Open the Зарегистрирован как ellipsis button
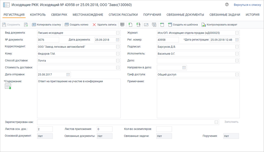This screenshot has width=264, height=152. pyautogui.click(x=216, y=122)
